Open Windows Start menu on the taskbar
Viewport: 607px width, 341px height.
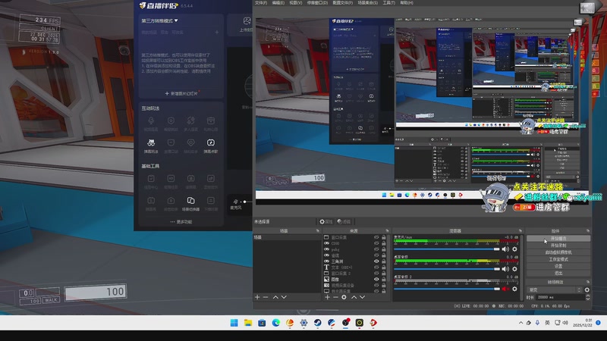click(234, 323)
